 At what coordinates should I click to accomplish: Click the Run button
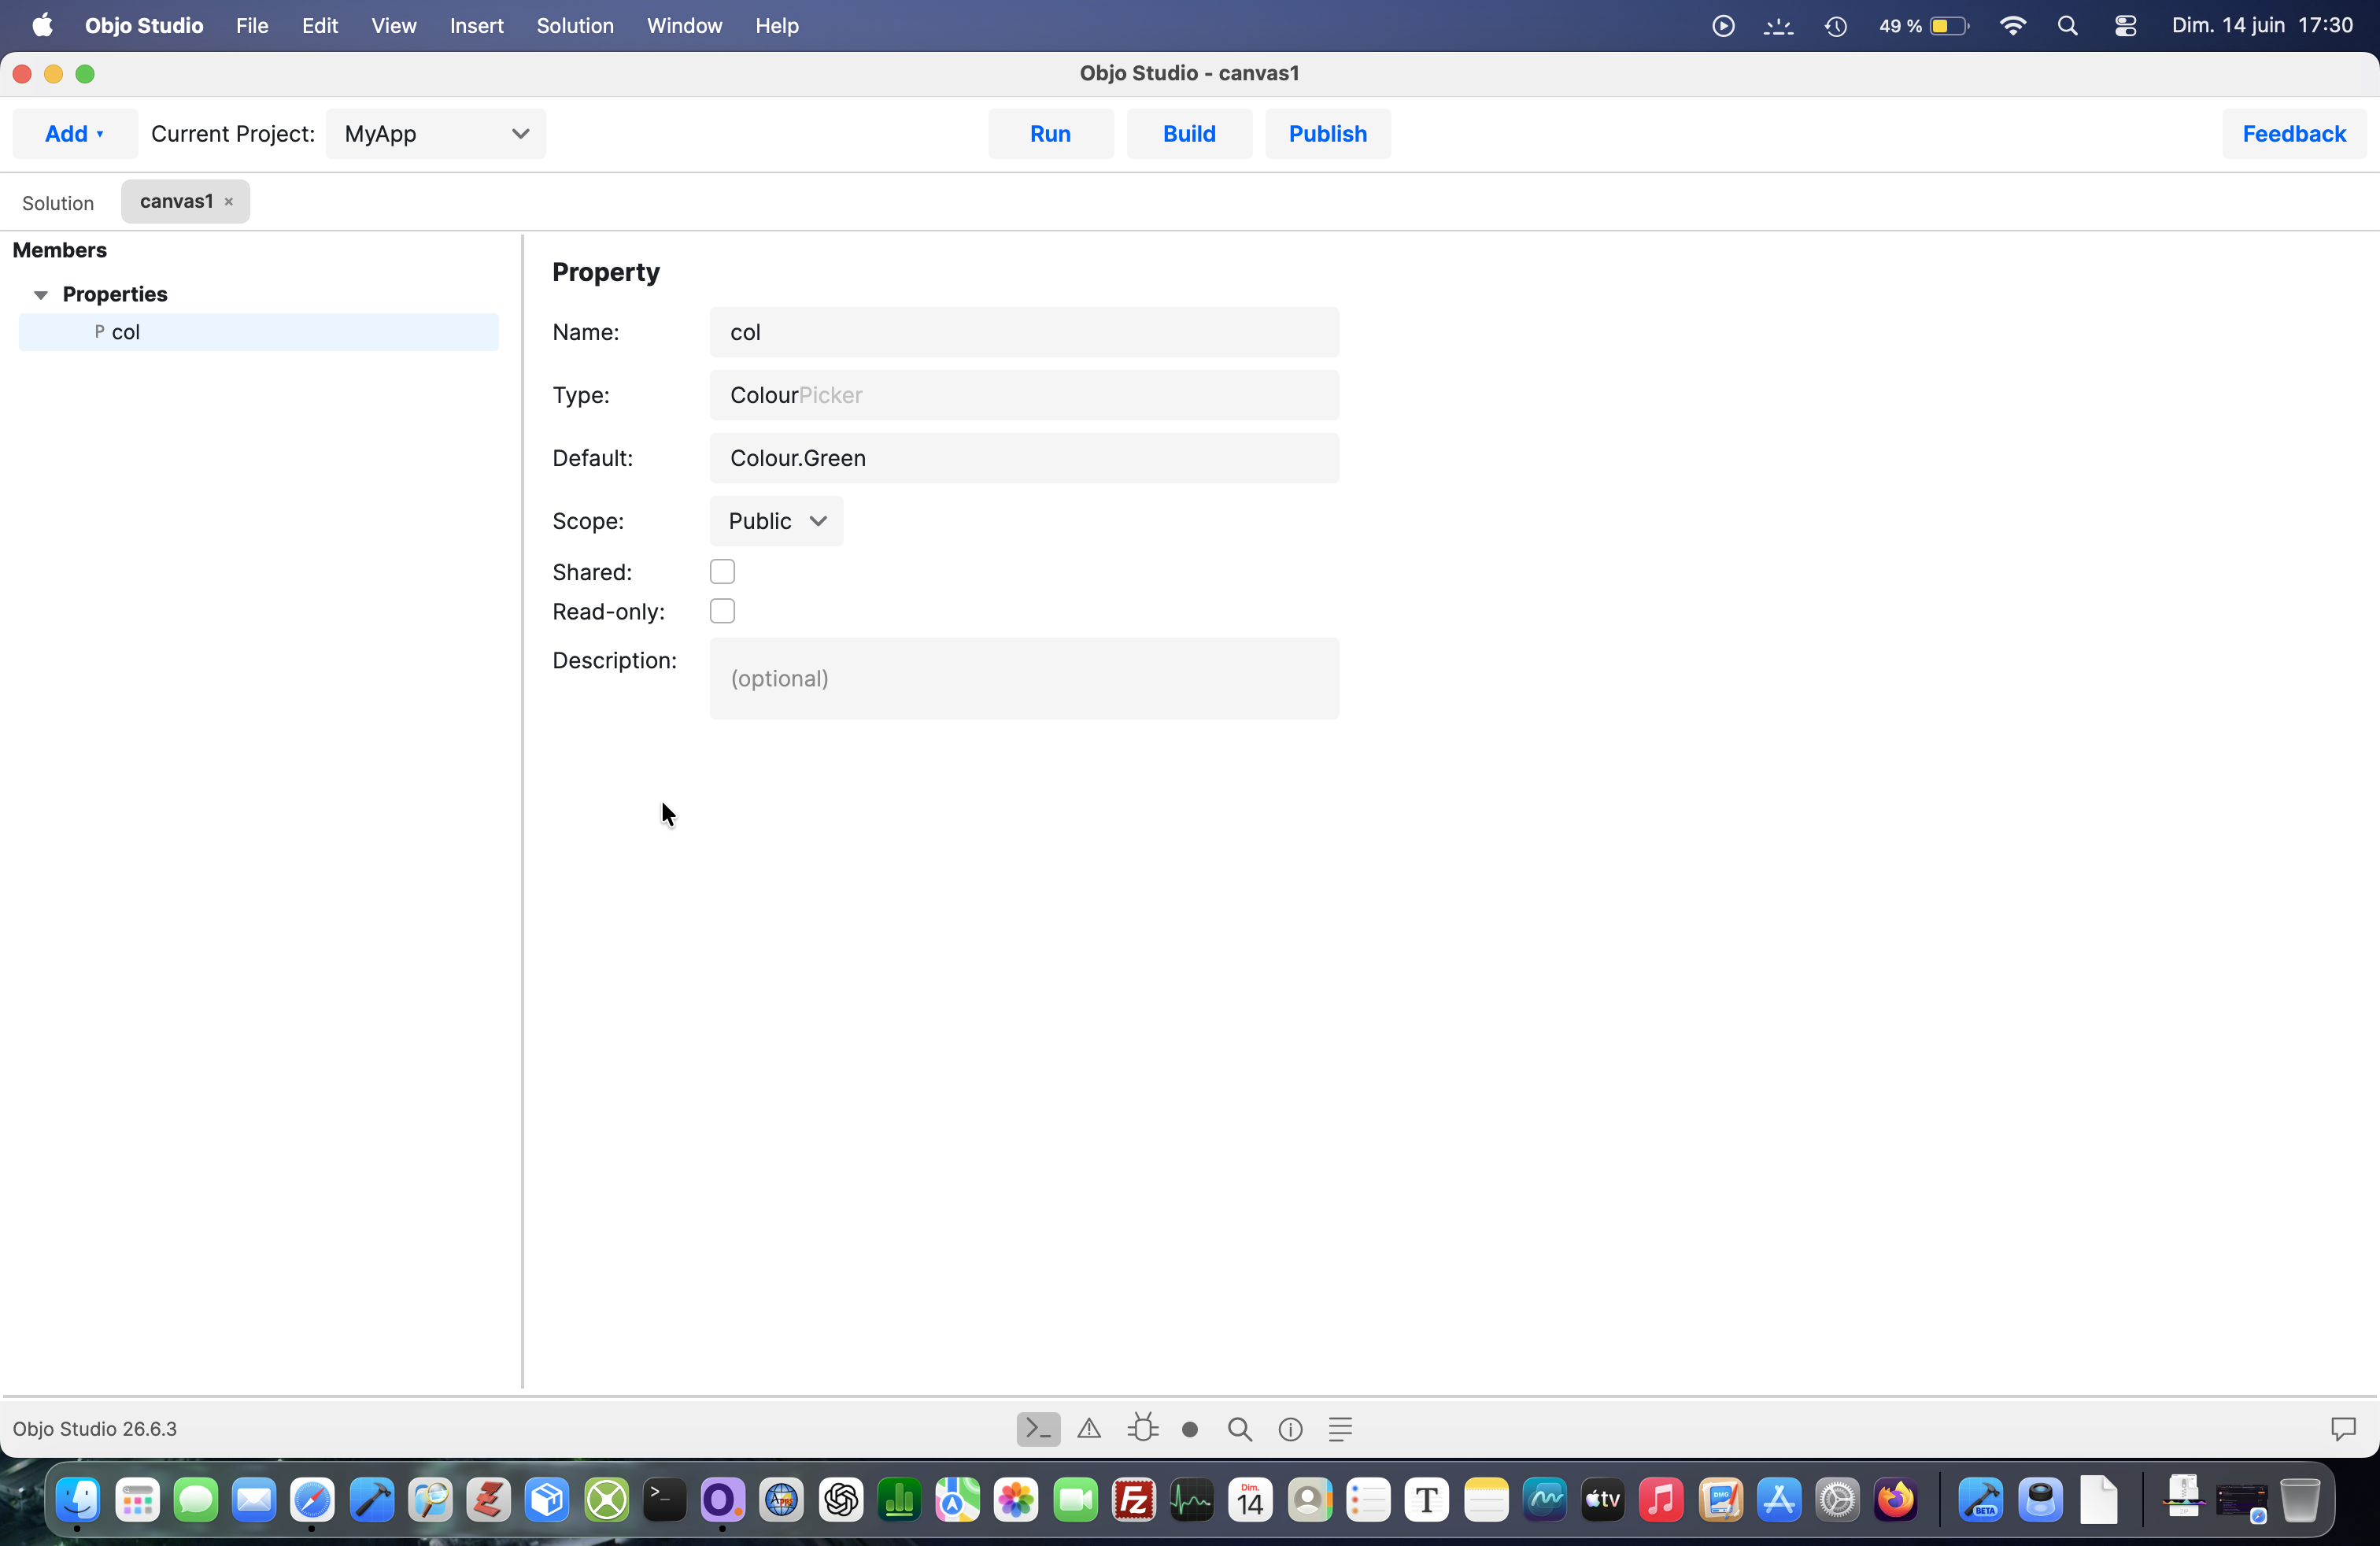coord(1050,134)
